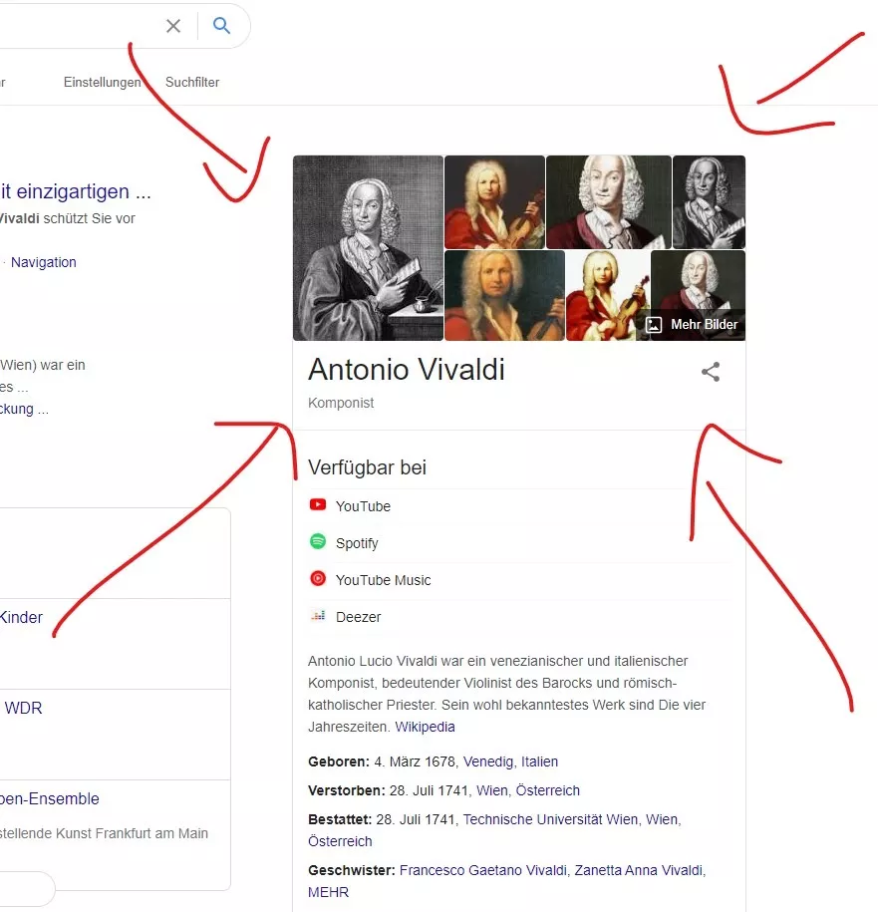Click the Wien, Österreich death place link

pyautogui.click(x=528, y=790)
